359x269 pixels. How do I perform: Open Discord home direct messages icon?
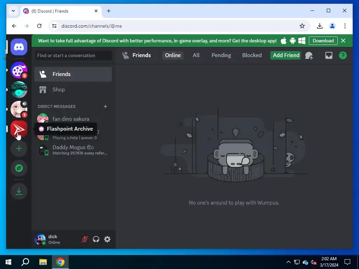click(19, 47)
